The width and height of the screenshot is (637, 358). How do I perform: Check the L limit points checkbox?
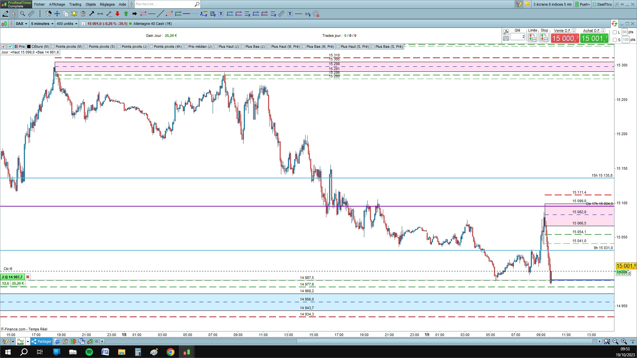coord(615,32)
